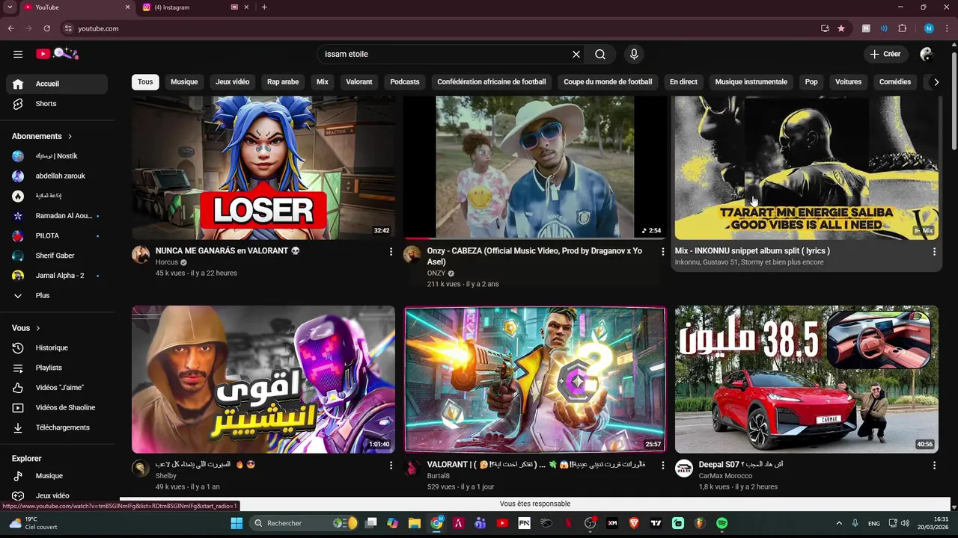Image resolution: width=958 pixels, height=538 pixels.
Task: Clear the search box with the X
Action: tap(576, 54)
